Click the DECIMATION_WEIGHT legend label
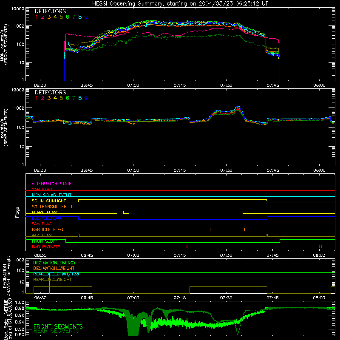Viewport: 340px width, 340px height. point(54,269)
